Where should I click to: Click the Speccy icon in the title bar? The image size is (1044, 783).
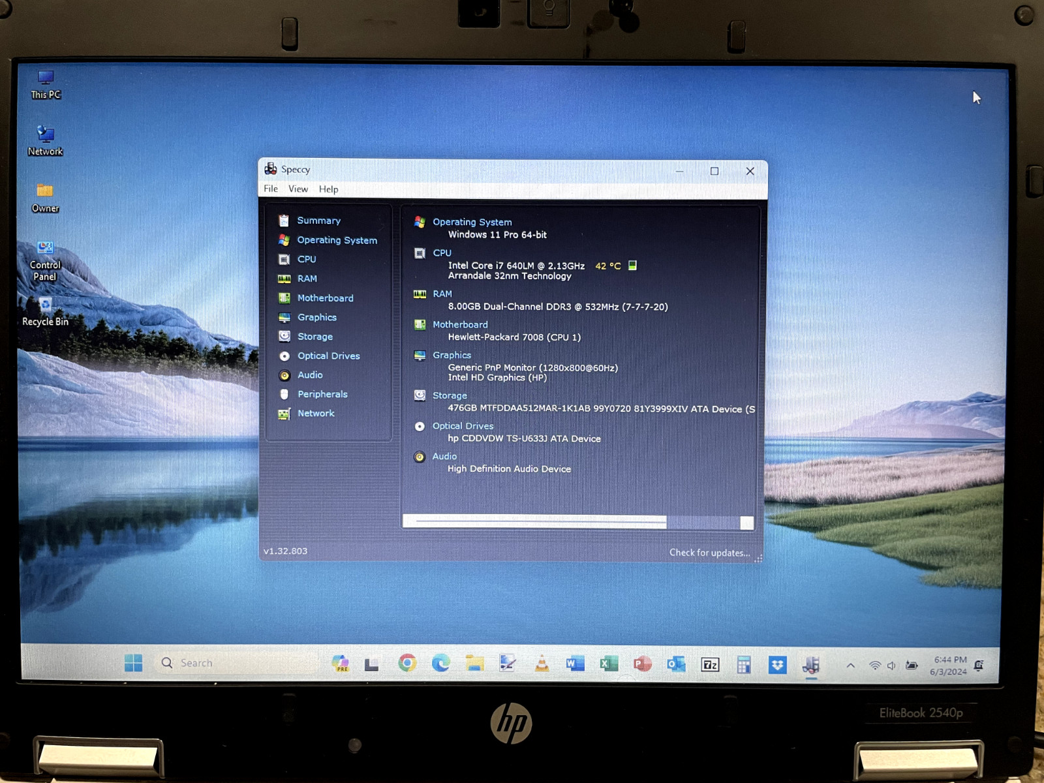270,169
